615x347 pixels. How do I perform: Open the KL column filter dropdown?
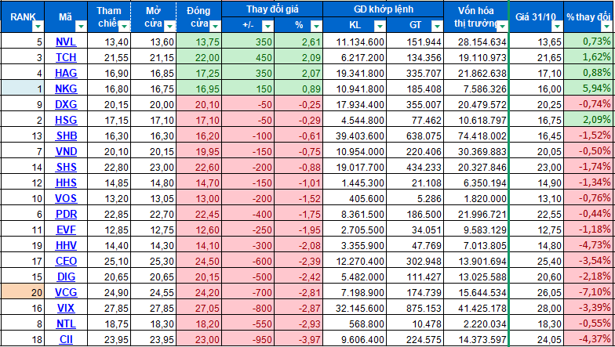[x=380, y=27]
